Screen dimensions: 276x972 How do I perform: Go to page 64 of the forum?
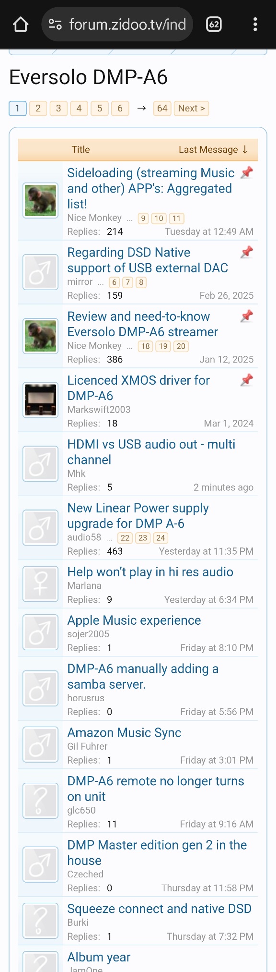(162, 109)
